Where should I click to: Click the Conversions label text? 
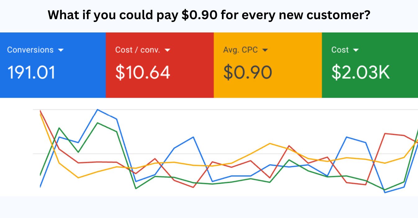tap(30, 50)
